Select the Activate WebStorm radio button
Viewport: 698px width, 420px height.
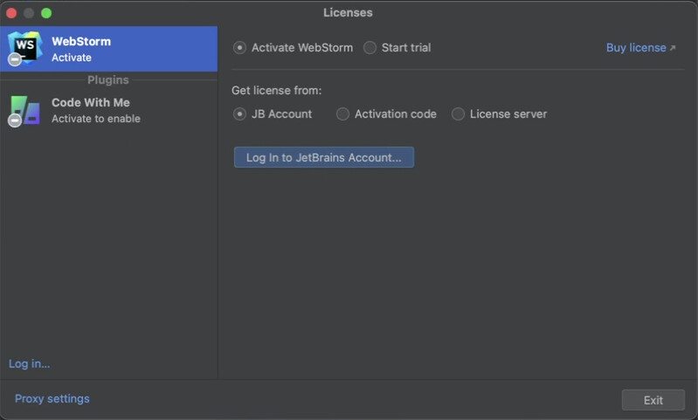(x=239, y=48)
